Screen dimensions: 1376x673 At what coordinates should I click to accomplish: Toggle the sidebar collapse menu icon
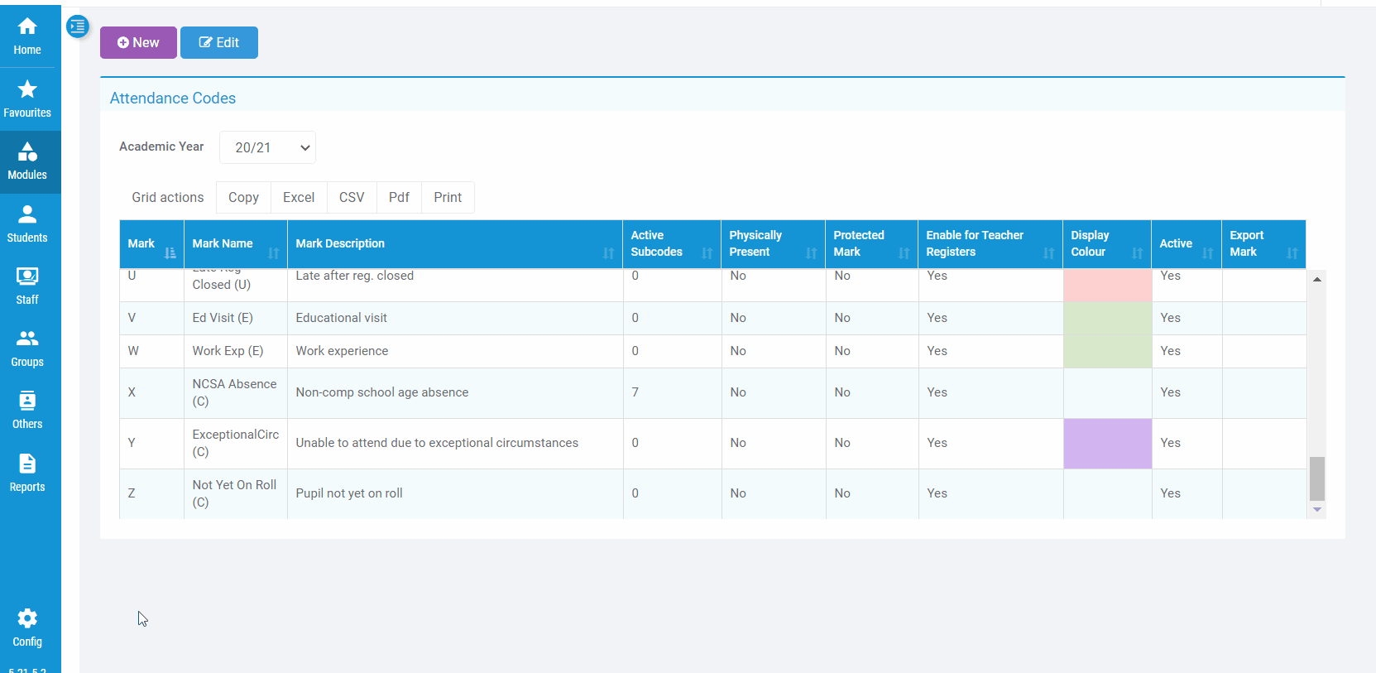point(77,26)
